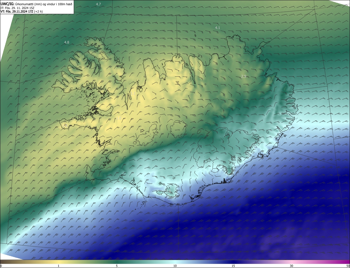
Task: Click the 'UWC/IG: Úrkomumætti' title line
Action: [x=36, y=4]
